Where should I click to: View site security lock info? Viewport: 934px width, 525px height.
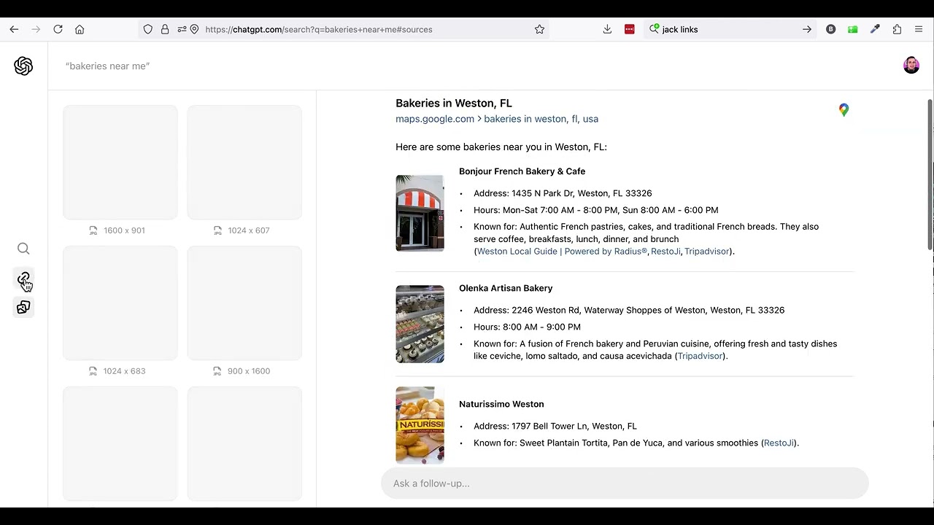tap(165, 29)
